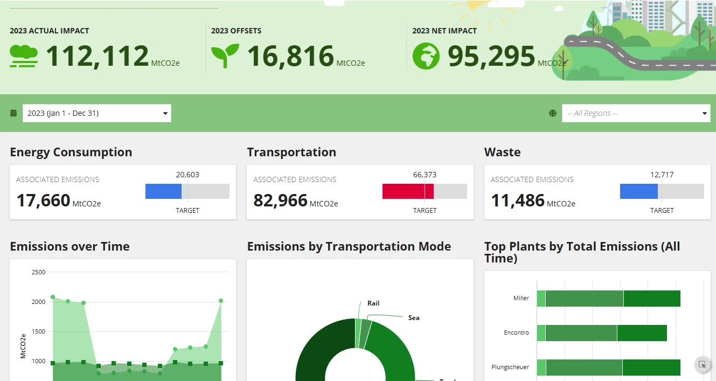
Task: Click the 95,295 net impact value
Action: point(491,56)
